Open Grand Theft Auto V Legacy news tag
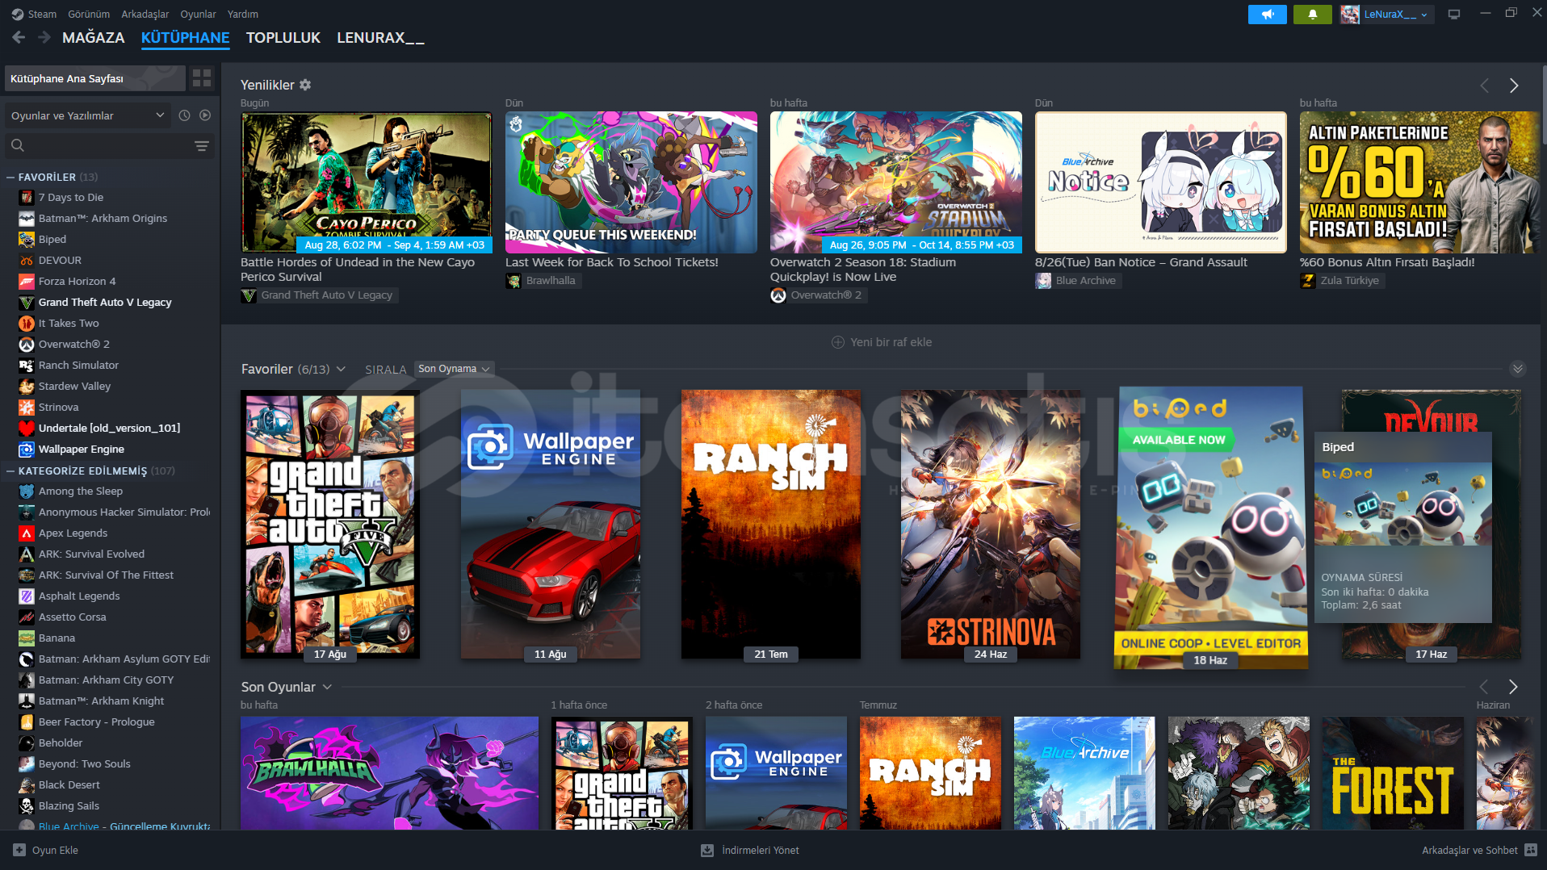Image resolution: width=1547 pixels, height=870 pixels. point(320,295)
